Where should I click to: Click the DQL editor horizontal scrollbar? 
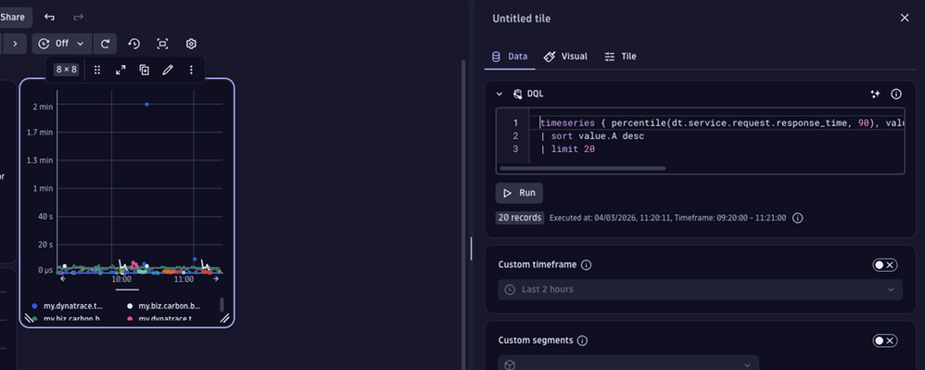(583, 168)
